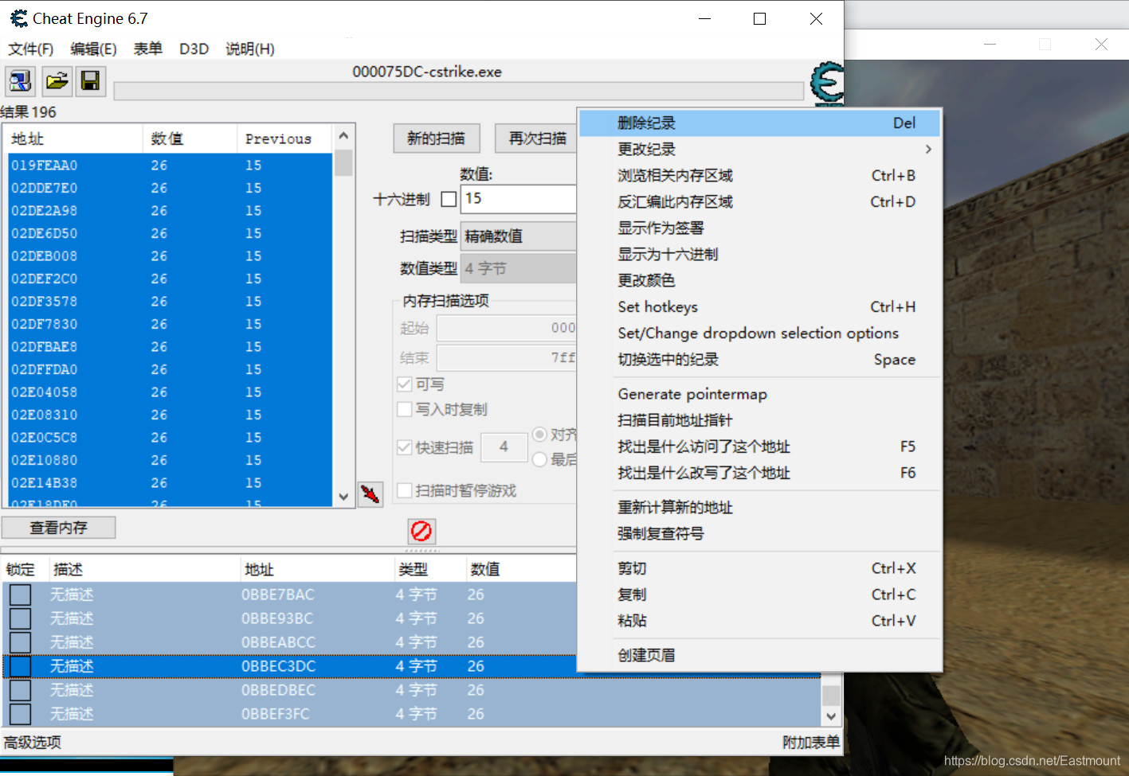The height and width of the screenshot is (776, 1129).
Task: Toggle lock checkbox for address 0BBEDBEC
Action: click(x=20, y=690)
